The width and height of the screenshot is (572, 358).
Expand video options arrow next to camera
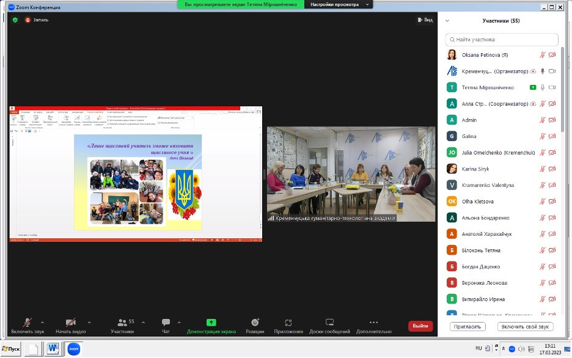pyautogui.click(x=89, y=322)
